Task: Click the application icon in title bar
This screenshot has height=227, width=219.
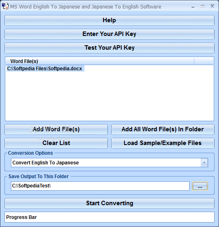Action: (x=5, y=6)
